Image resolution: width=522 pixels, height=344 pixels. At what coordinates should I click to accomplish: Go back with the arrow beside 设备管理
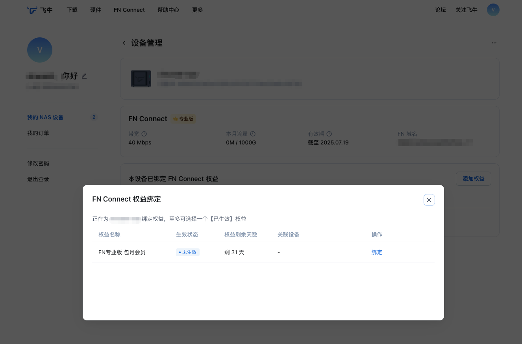(x=124, y=43)
